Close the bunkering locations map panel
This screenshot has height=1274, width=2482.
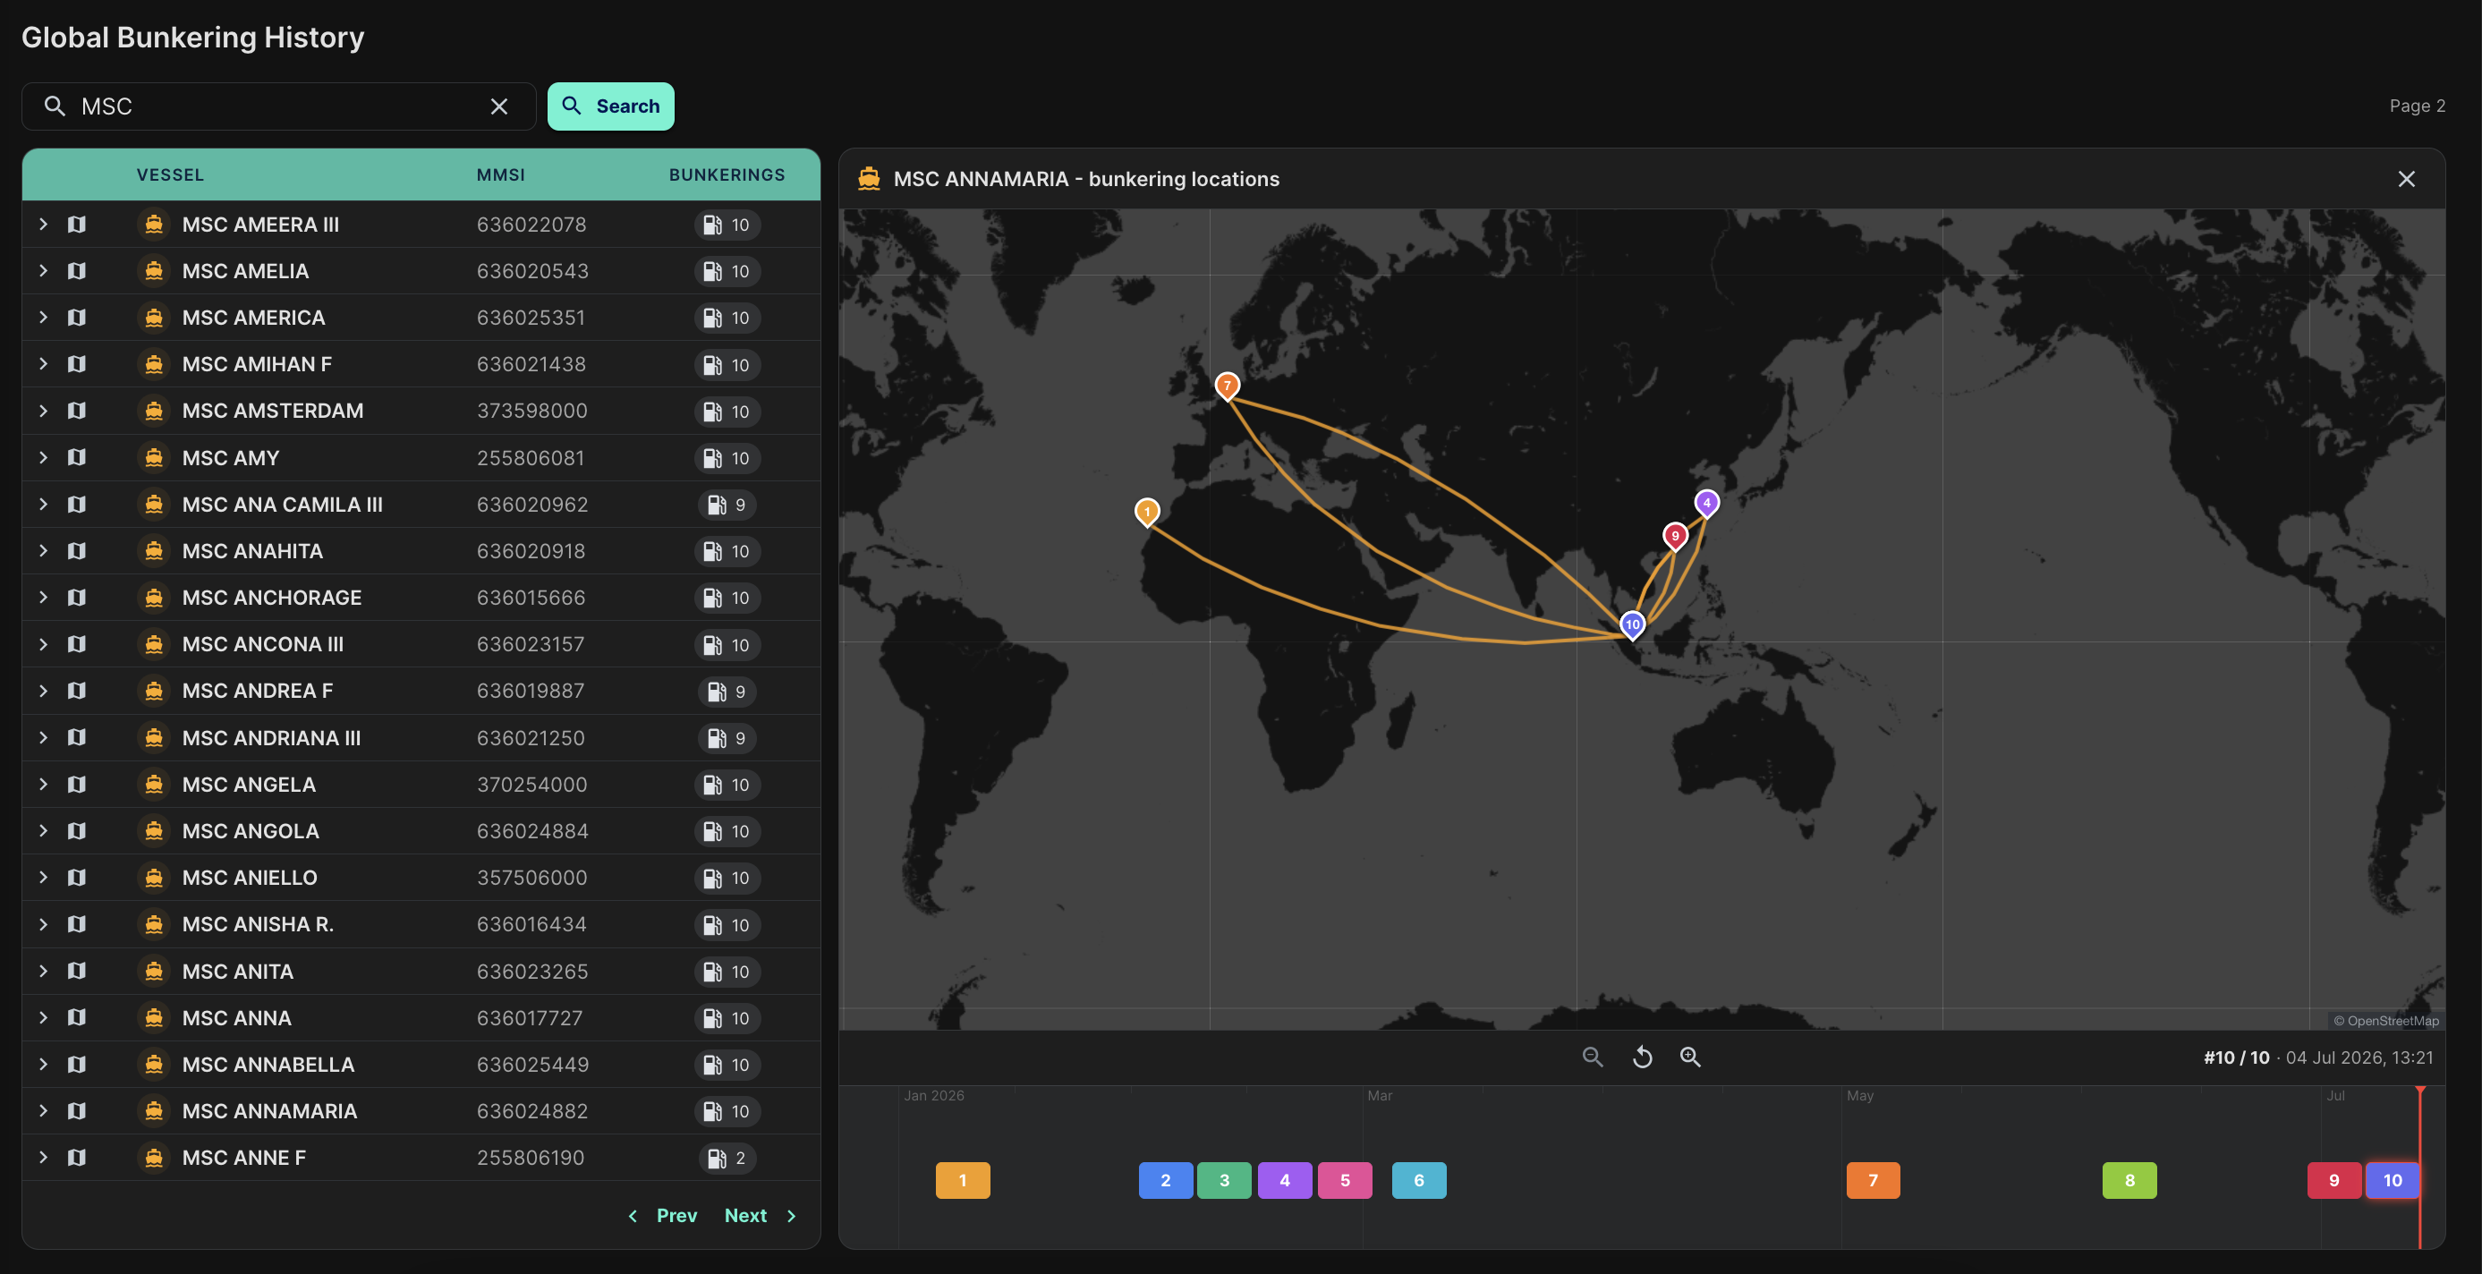pos(2406,179)
